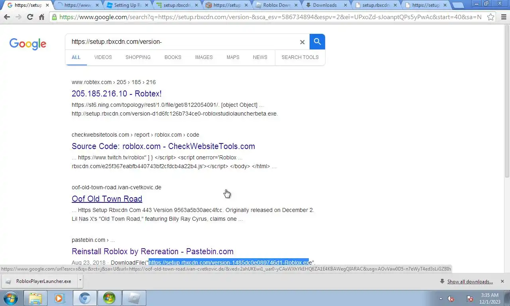510x306 pixels.
Task: Close the 'Roblox Down' tab
Action: (x=296, y=5)
